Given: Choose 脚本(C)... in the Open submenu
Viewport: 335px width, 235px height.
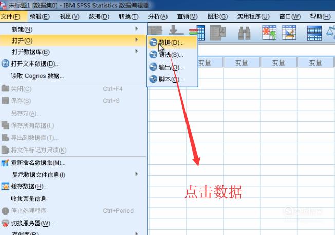Looking at the screenshot, I should (x=172, y=79).
